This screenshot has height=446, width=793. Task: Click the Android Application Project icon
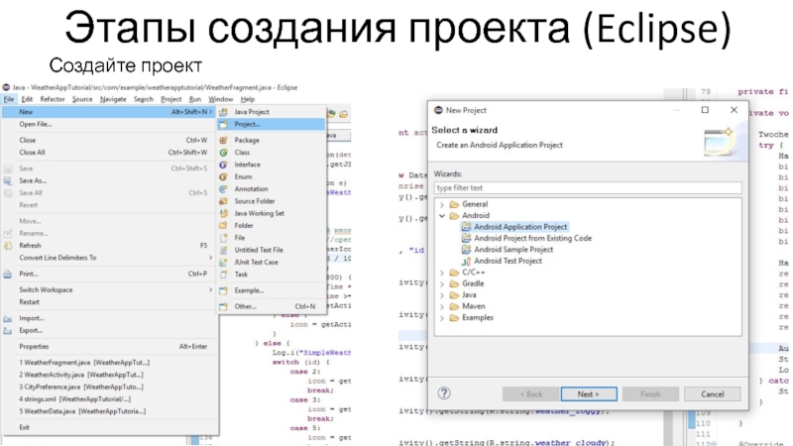click(466, 227)
